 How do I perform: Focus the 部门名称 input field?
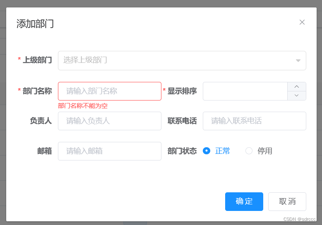click(110, 91)
